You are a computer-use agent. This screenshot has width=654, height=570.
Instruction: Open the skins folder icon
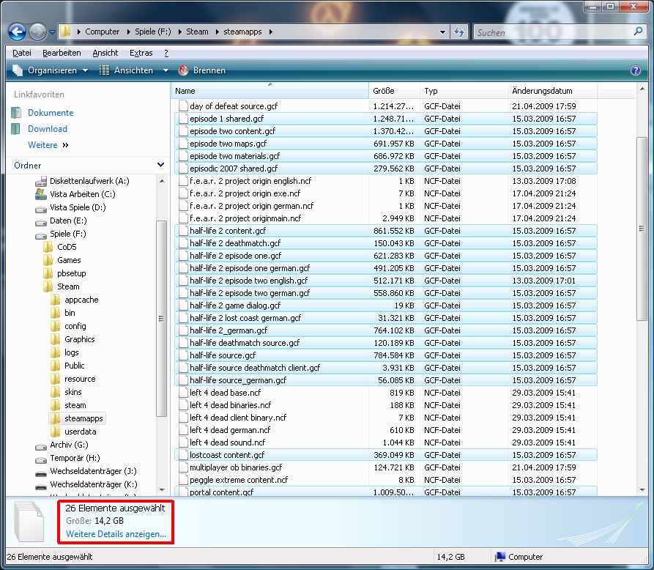click(56, 392)
